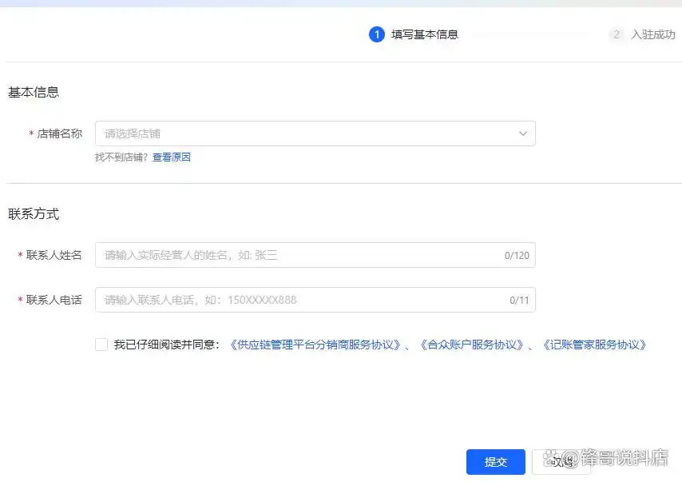Image resolution: width=682 pixels, height=482 pixels.
Task: Click the dropdown chevron on store selector
Action: tap(523, 133)
